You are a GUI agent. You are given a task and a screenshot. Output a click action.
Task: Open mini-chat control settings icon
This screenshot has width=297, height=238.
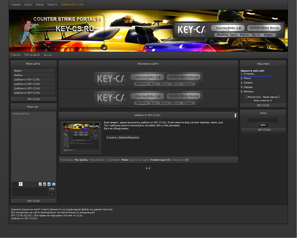(x=54, y=184)
